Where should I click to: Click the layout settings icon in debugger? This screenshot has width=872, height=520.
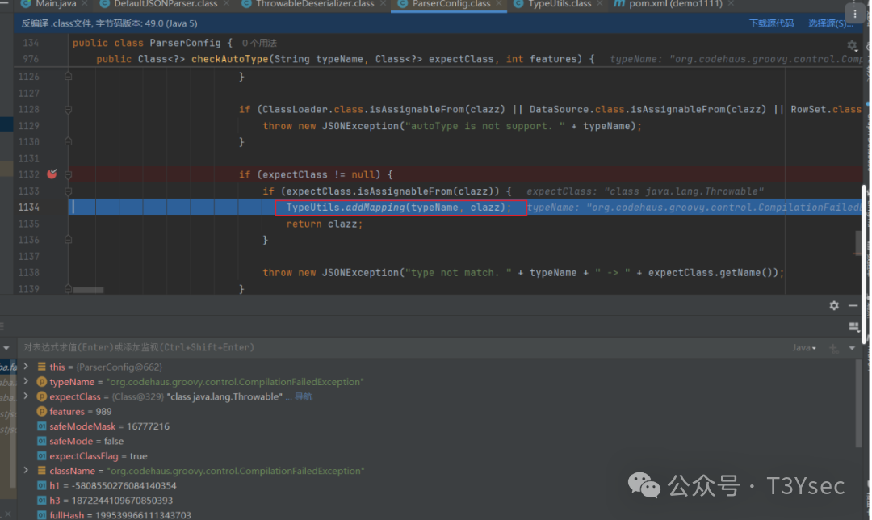coord(854,327)
